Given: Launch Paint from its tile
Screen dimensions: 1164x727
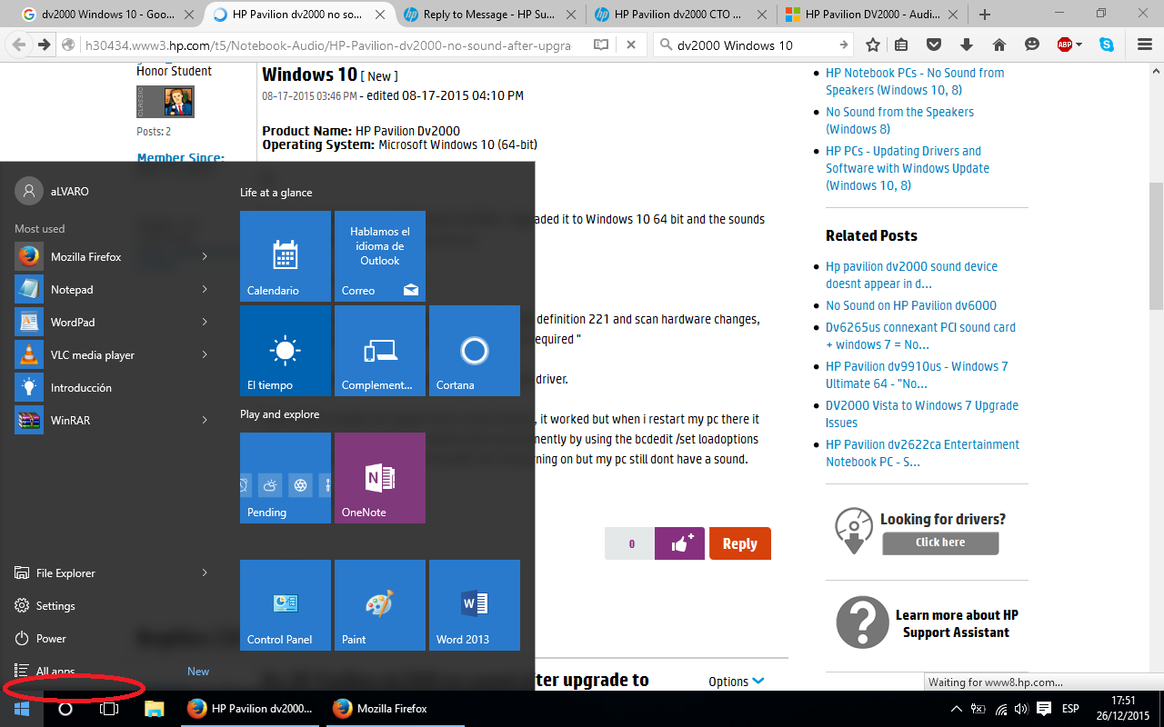Looking at the screenshot, I should tap(380, 605).
